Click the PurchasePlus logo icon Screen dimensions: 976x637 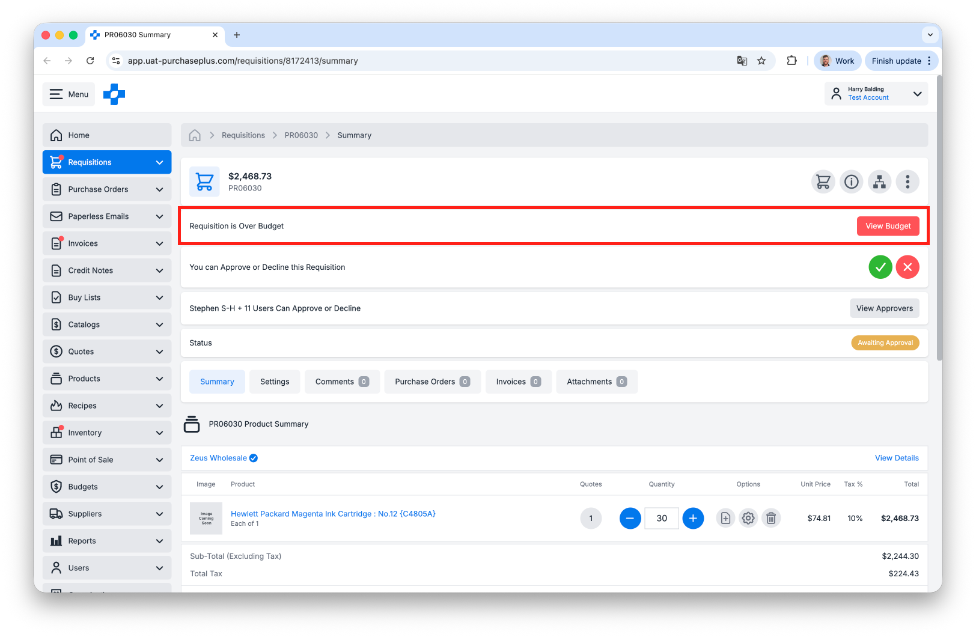point(114,94)
